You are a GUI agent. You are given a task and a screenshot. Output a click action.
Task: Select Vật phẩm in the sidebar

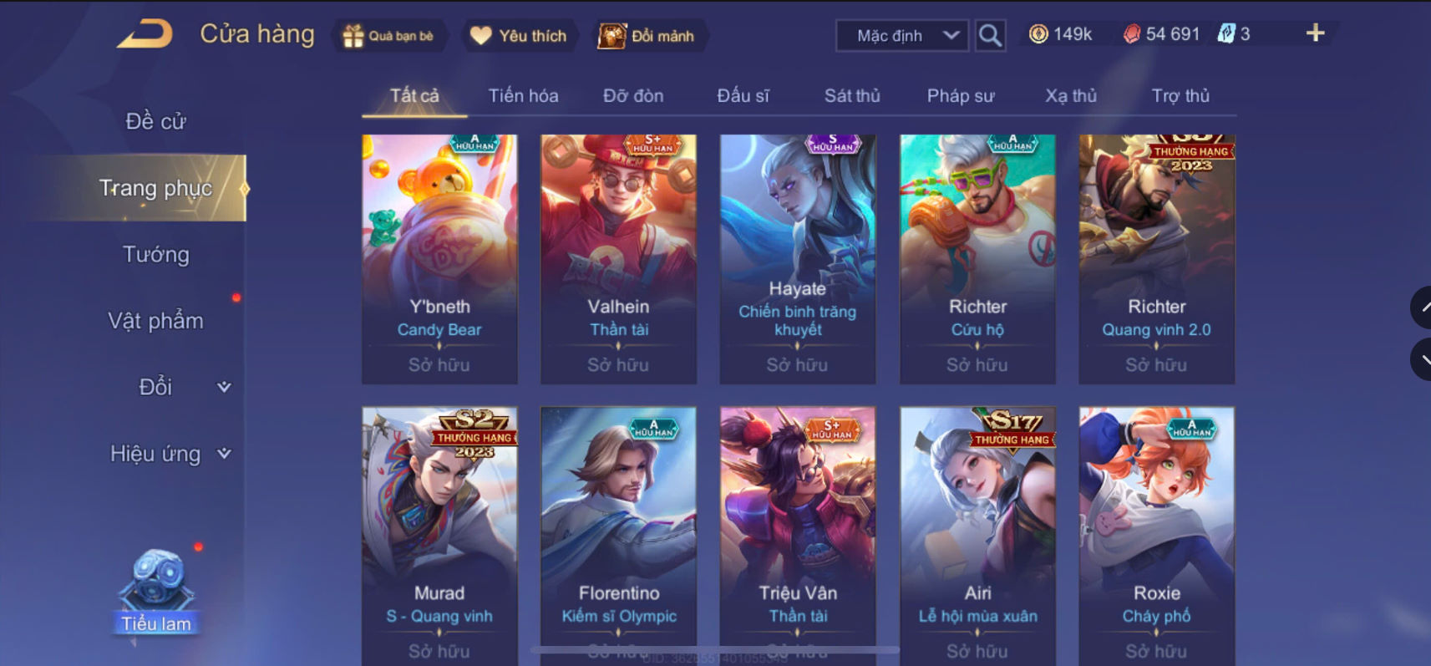coord(156,321)
